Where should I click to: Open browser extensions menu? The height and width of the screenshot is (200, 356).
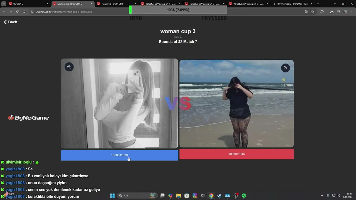click(322, 12)
